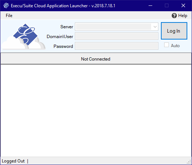Minimize the launcher window
The width and height of the screenshot is (192, 165).
[150, 5]
